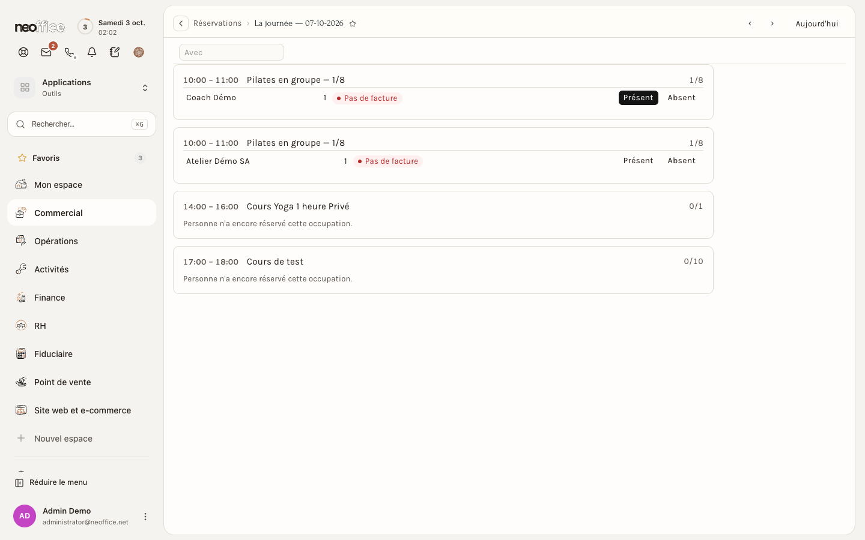Click the RH sidebar icon
This screenshot has height=540, width=865.
click(x=21, y=325)
